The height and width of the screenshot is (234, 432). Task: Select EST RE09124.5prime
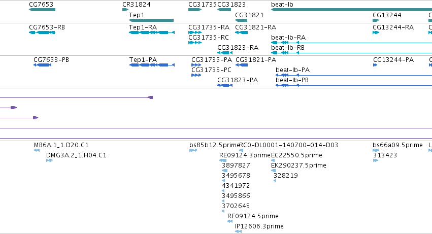(x=253, y=216)
